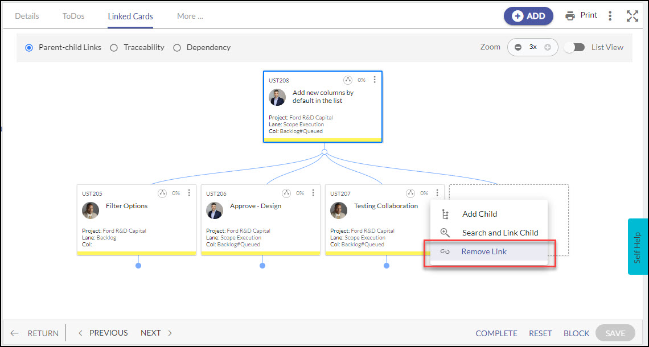Click hierarchy icon on UST205 card

(x=162, y=193)
